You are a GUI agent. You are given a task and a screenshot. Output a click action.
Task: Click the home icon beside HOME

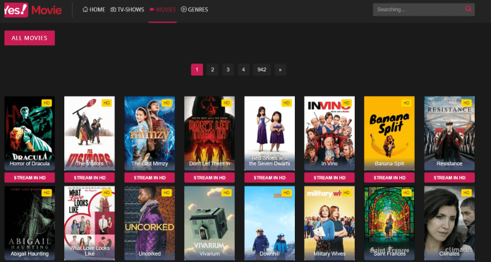pyautogui.click(x=85, y=9)
